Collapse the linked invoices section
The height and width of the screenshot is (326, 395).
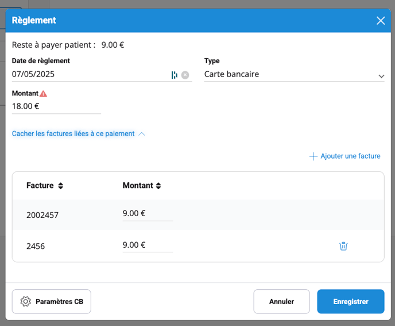[78, 133]
